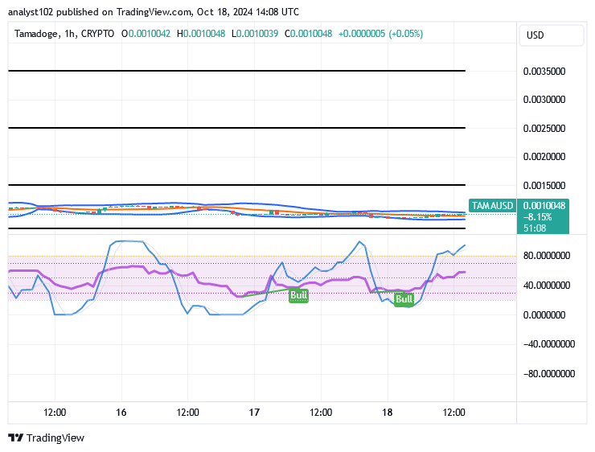Click the Bull signal marker near 17
This screenshot has width=595, height=452.
click(298, 295)
